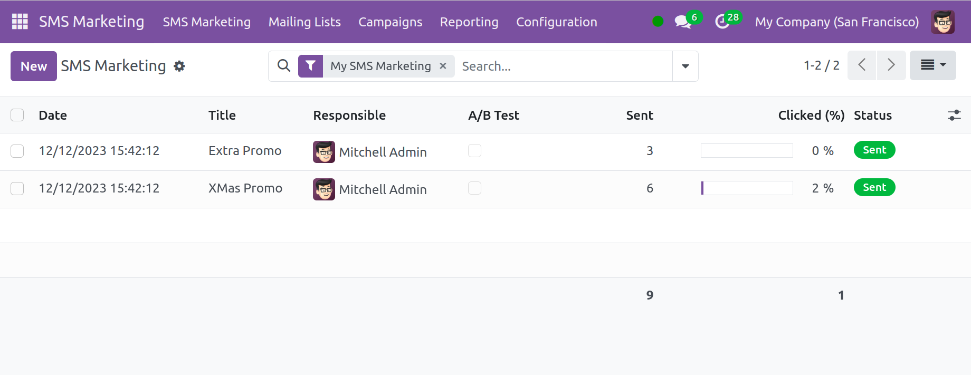
Task: Go to next page arrow
Action: point(891,65)
